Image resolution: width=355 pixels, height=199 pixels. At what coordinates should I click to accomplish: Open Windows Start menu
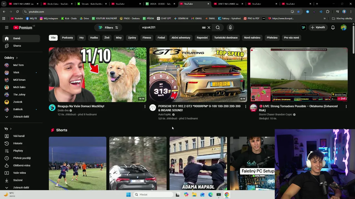coord(128,195)
